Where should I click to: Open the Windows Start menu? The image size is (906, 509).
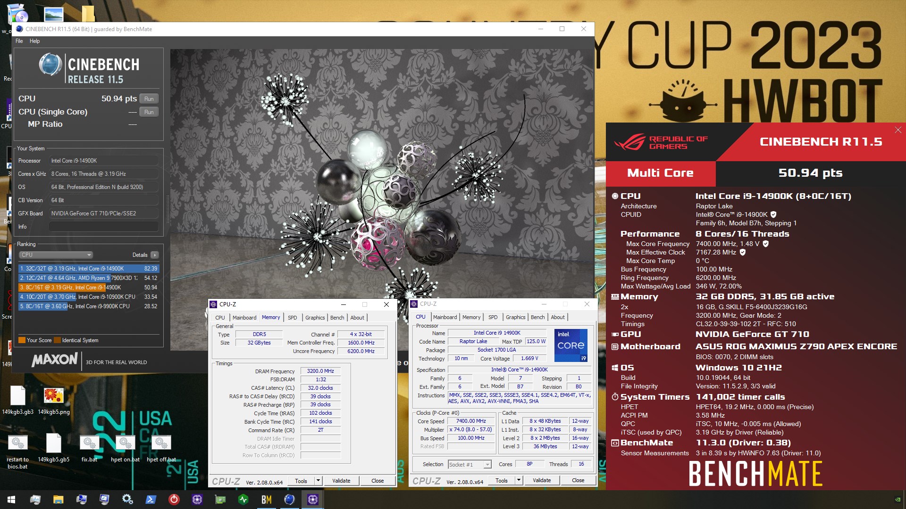[x=11, y=500]
